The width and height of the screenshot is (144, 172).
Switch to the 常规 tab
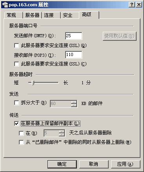pos(11,15)
